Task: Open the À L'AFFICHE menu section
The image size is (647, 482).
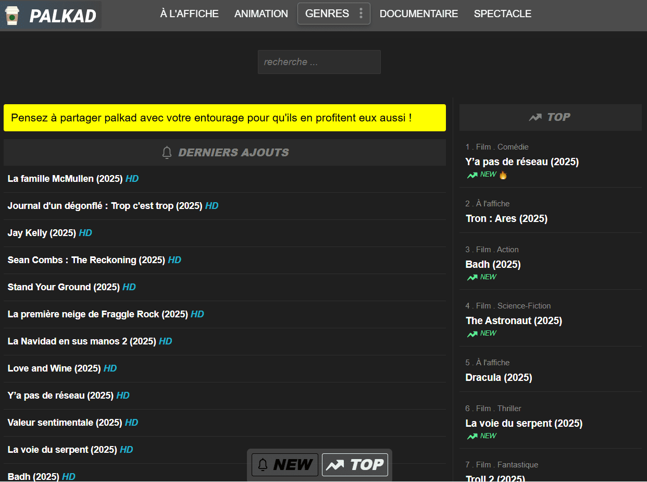Action: (x=189, y=14)
